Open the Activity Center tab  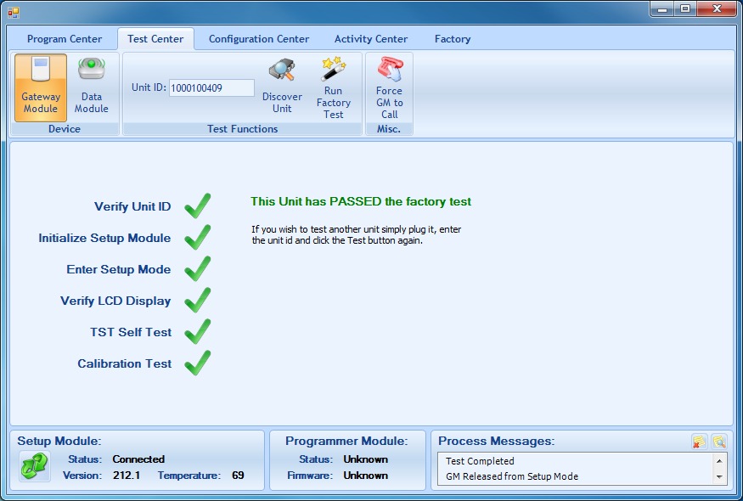point(371,39)
